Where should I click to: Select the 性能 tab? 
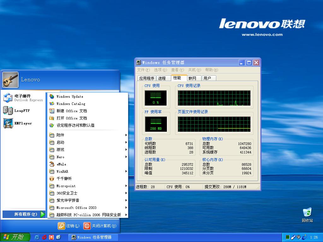coord(179,78)
